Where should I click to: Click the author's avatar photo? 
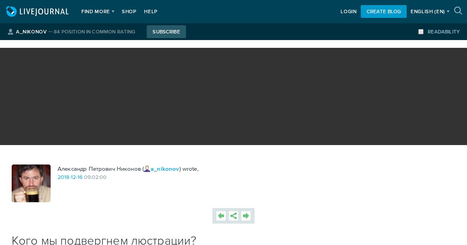tap(31, 183)
